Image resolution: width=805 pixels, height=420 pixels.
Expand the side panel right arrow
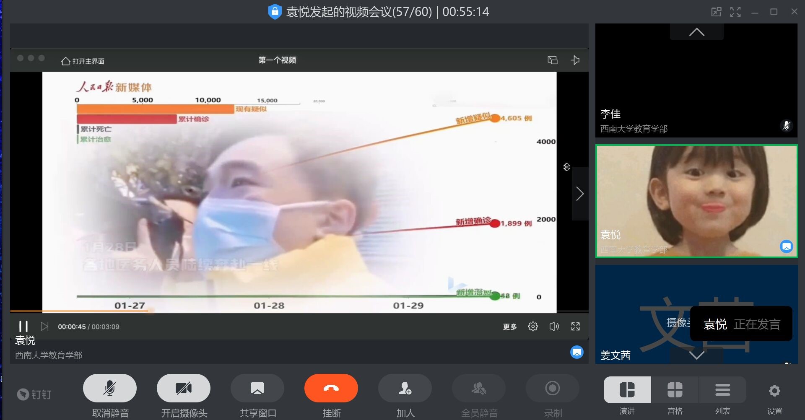click(x=580, y=194)
